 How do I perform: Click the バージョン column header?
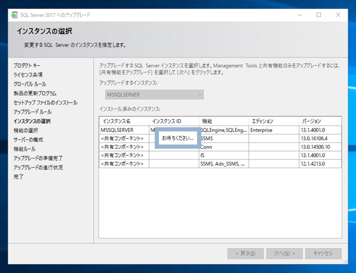(x=320, y=121)
